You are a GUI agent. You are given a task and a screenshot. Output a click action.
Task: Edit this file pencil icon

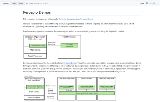click(154, 3)
